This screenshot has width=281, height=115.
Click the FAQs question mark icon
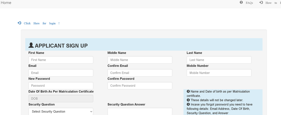(241, 2)
